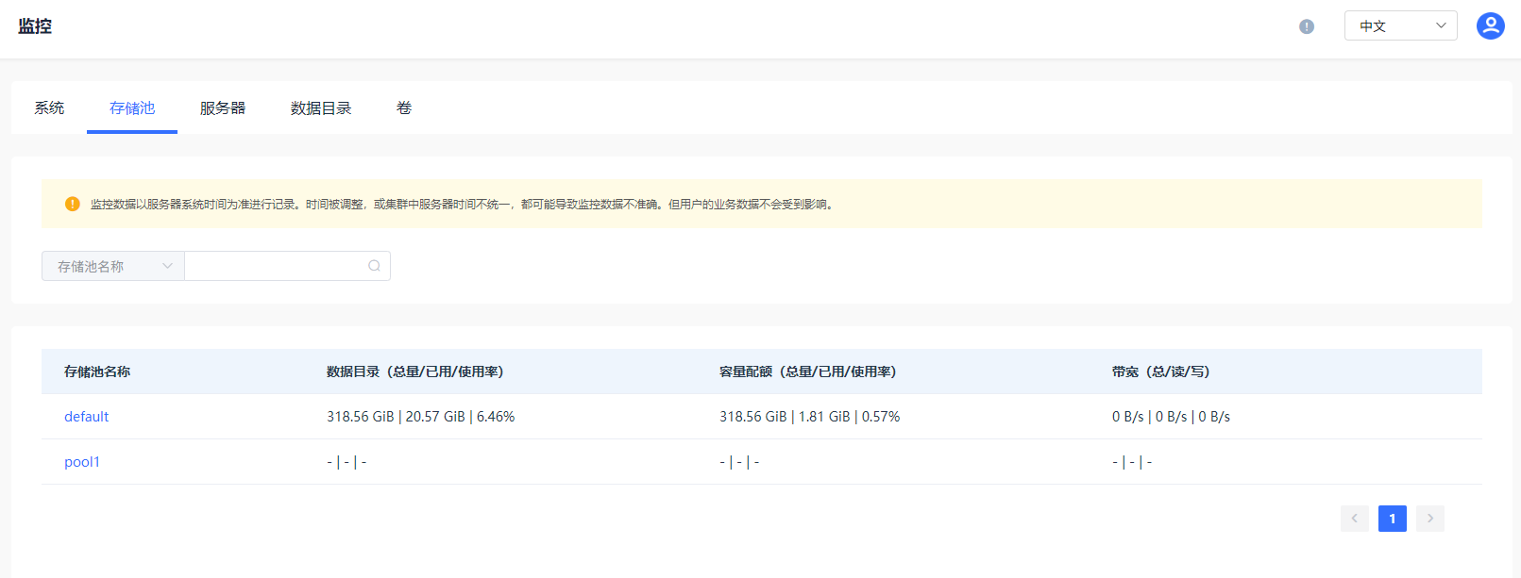Open the pool1 storage pool link
Image resolution: width=1521 pixels, height=578 pixels.
pyautogui.click(x=82, y=462)
